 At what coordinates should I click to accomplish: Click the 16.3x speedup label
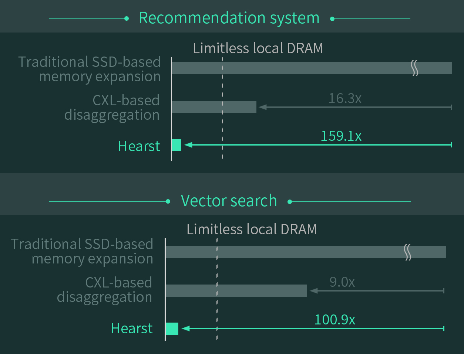[345, 98]
